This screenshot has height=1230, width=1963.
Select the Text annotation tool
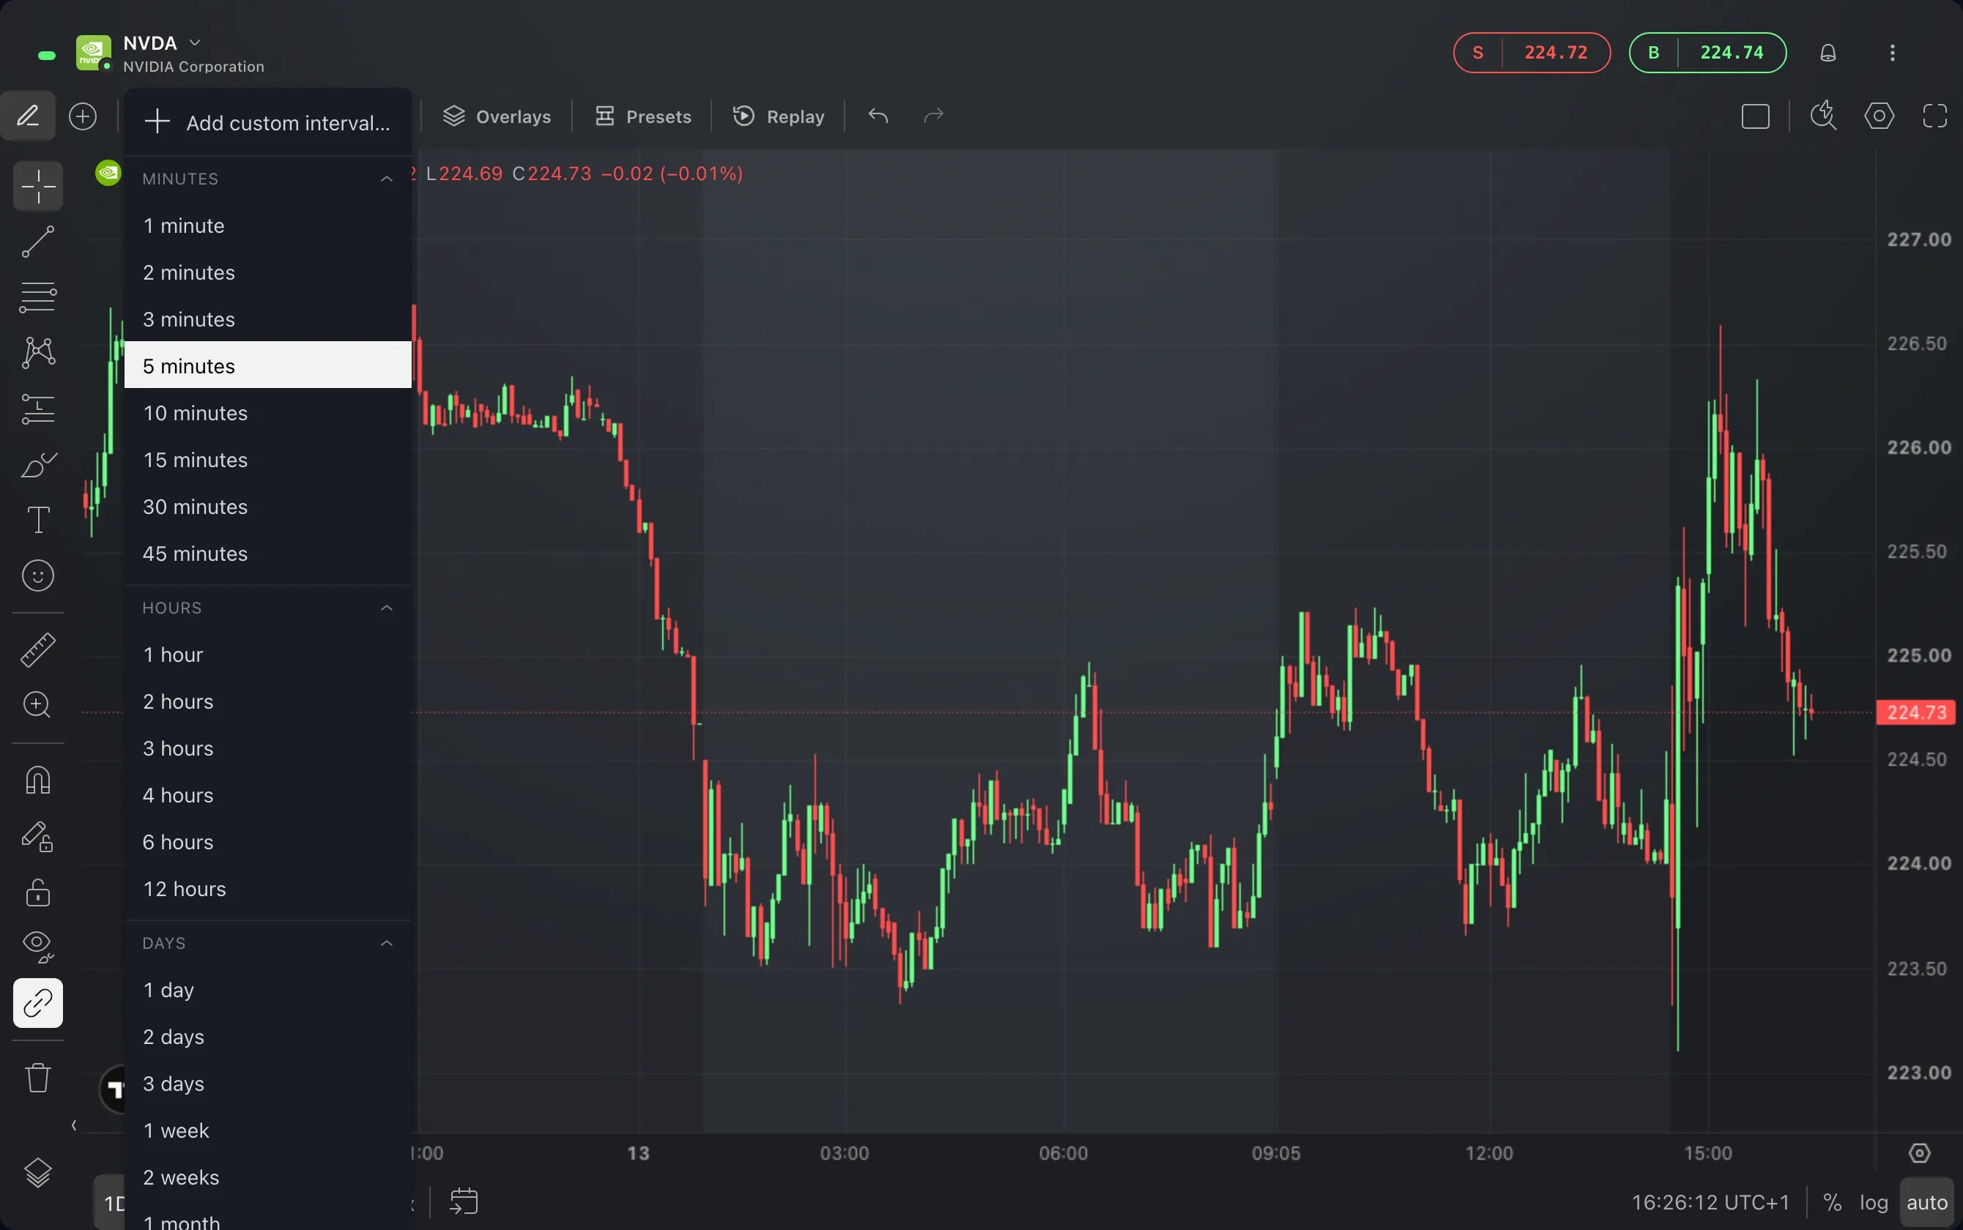coord(37,520)
